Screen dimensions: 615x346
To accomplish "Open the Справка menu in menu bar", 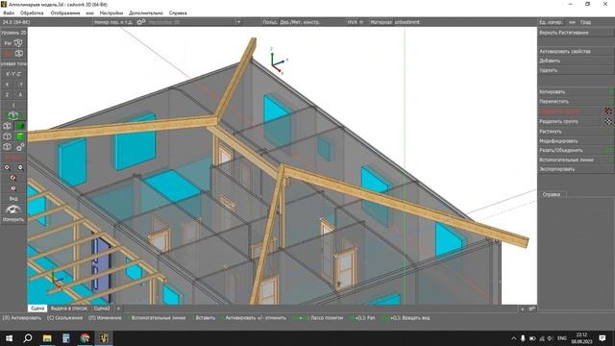I will click(x=178, y=12).
